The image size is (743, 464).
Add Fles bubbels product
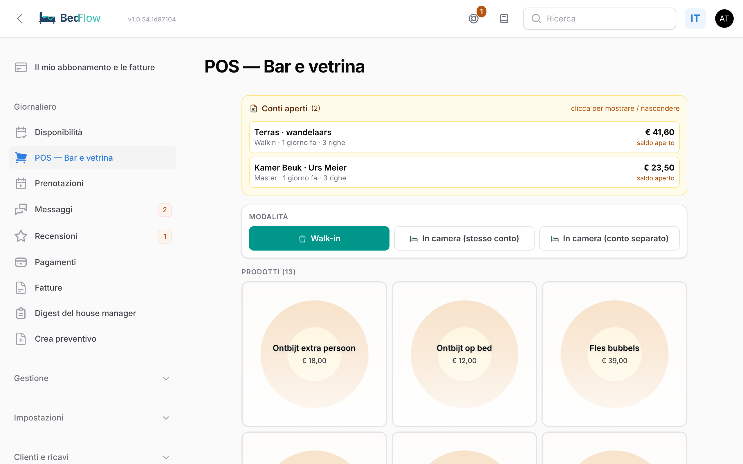(614, 354)
